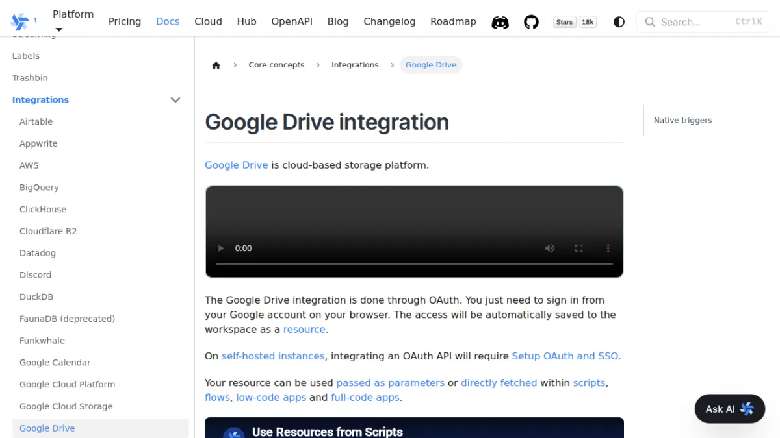Navigate to Hub

246,21
